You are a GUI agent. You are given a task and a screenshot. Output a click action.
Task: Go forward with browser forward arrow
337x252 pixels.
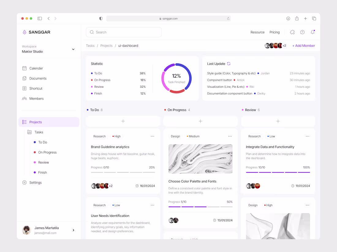click(x=55, y=18)
